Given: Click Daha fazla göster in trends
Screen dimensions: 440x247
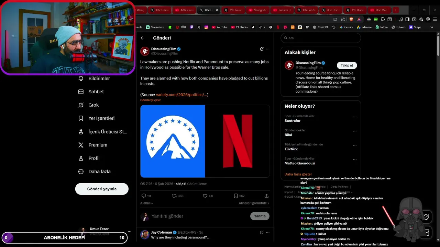Looking at the screenshot, I should pos(298,174).
